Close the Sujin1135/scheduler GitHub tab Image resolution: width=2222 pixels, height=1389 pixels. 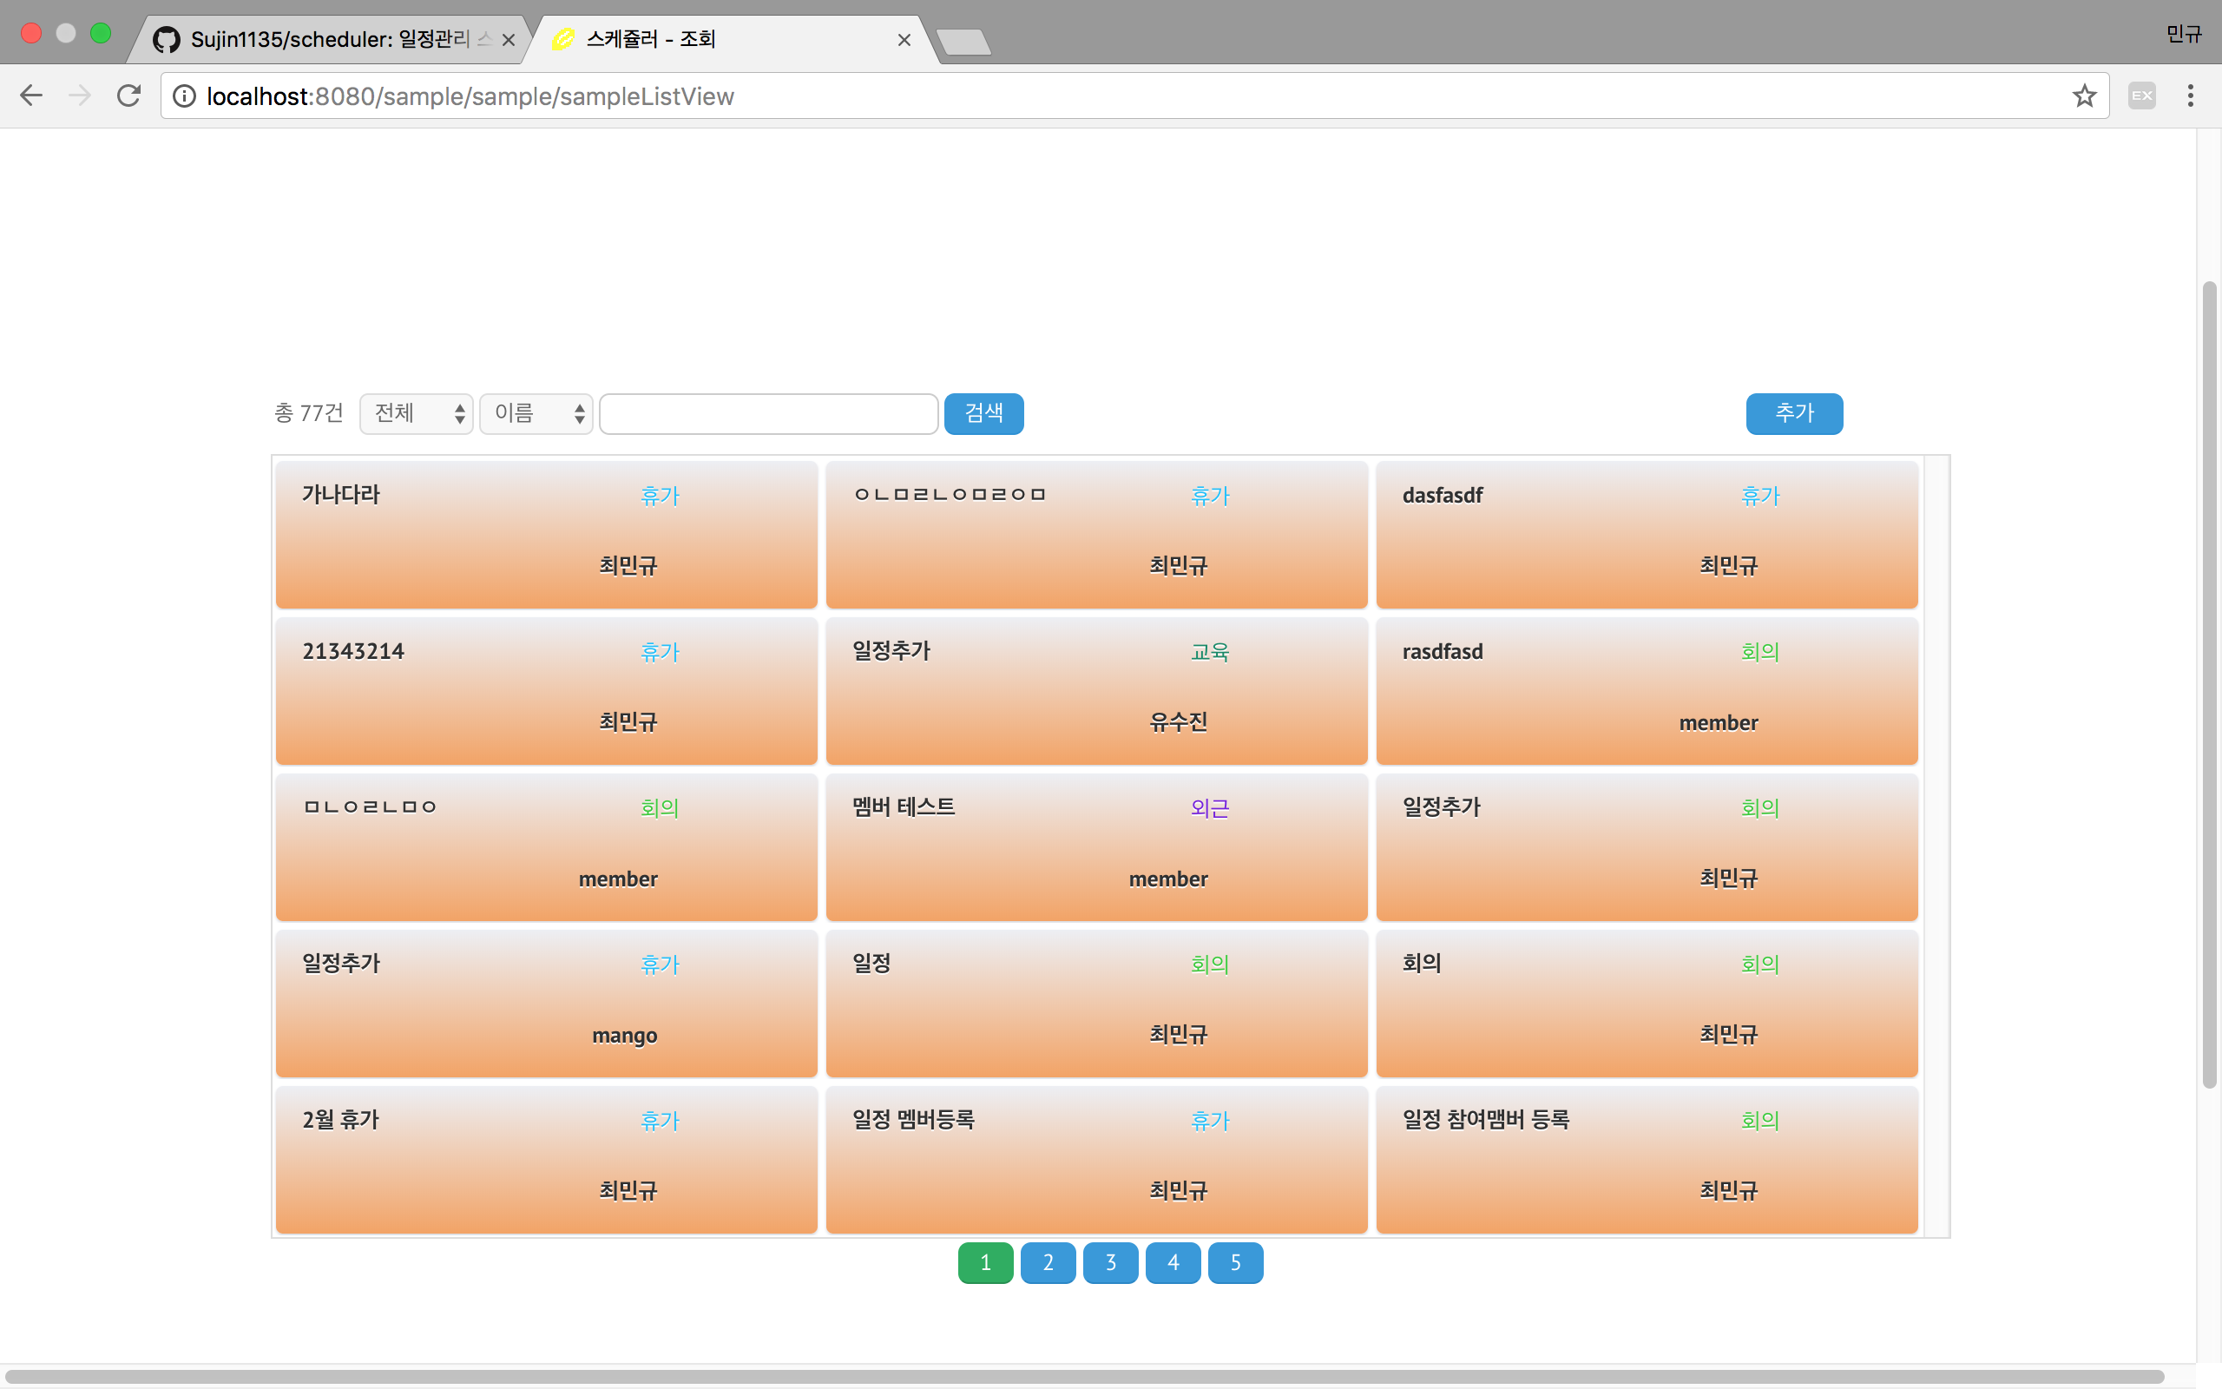(508, 40)
